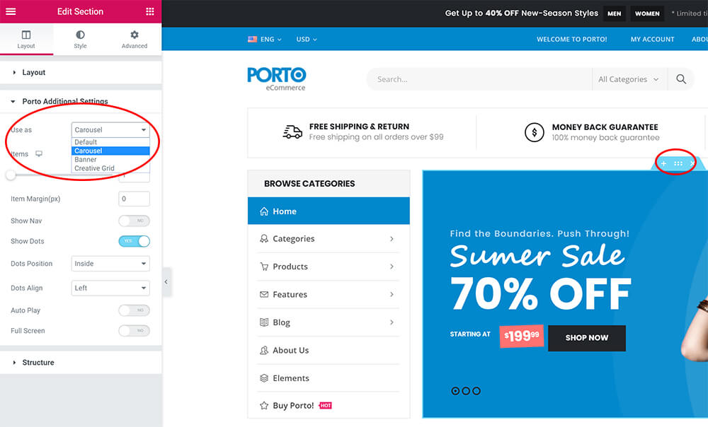Click the edit section handle icon

point(678,163)
